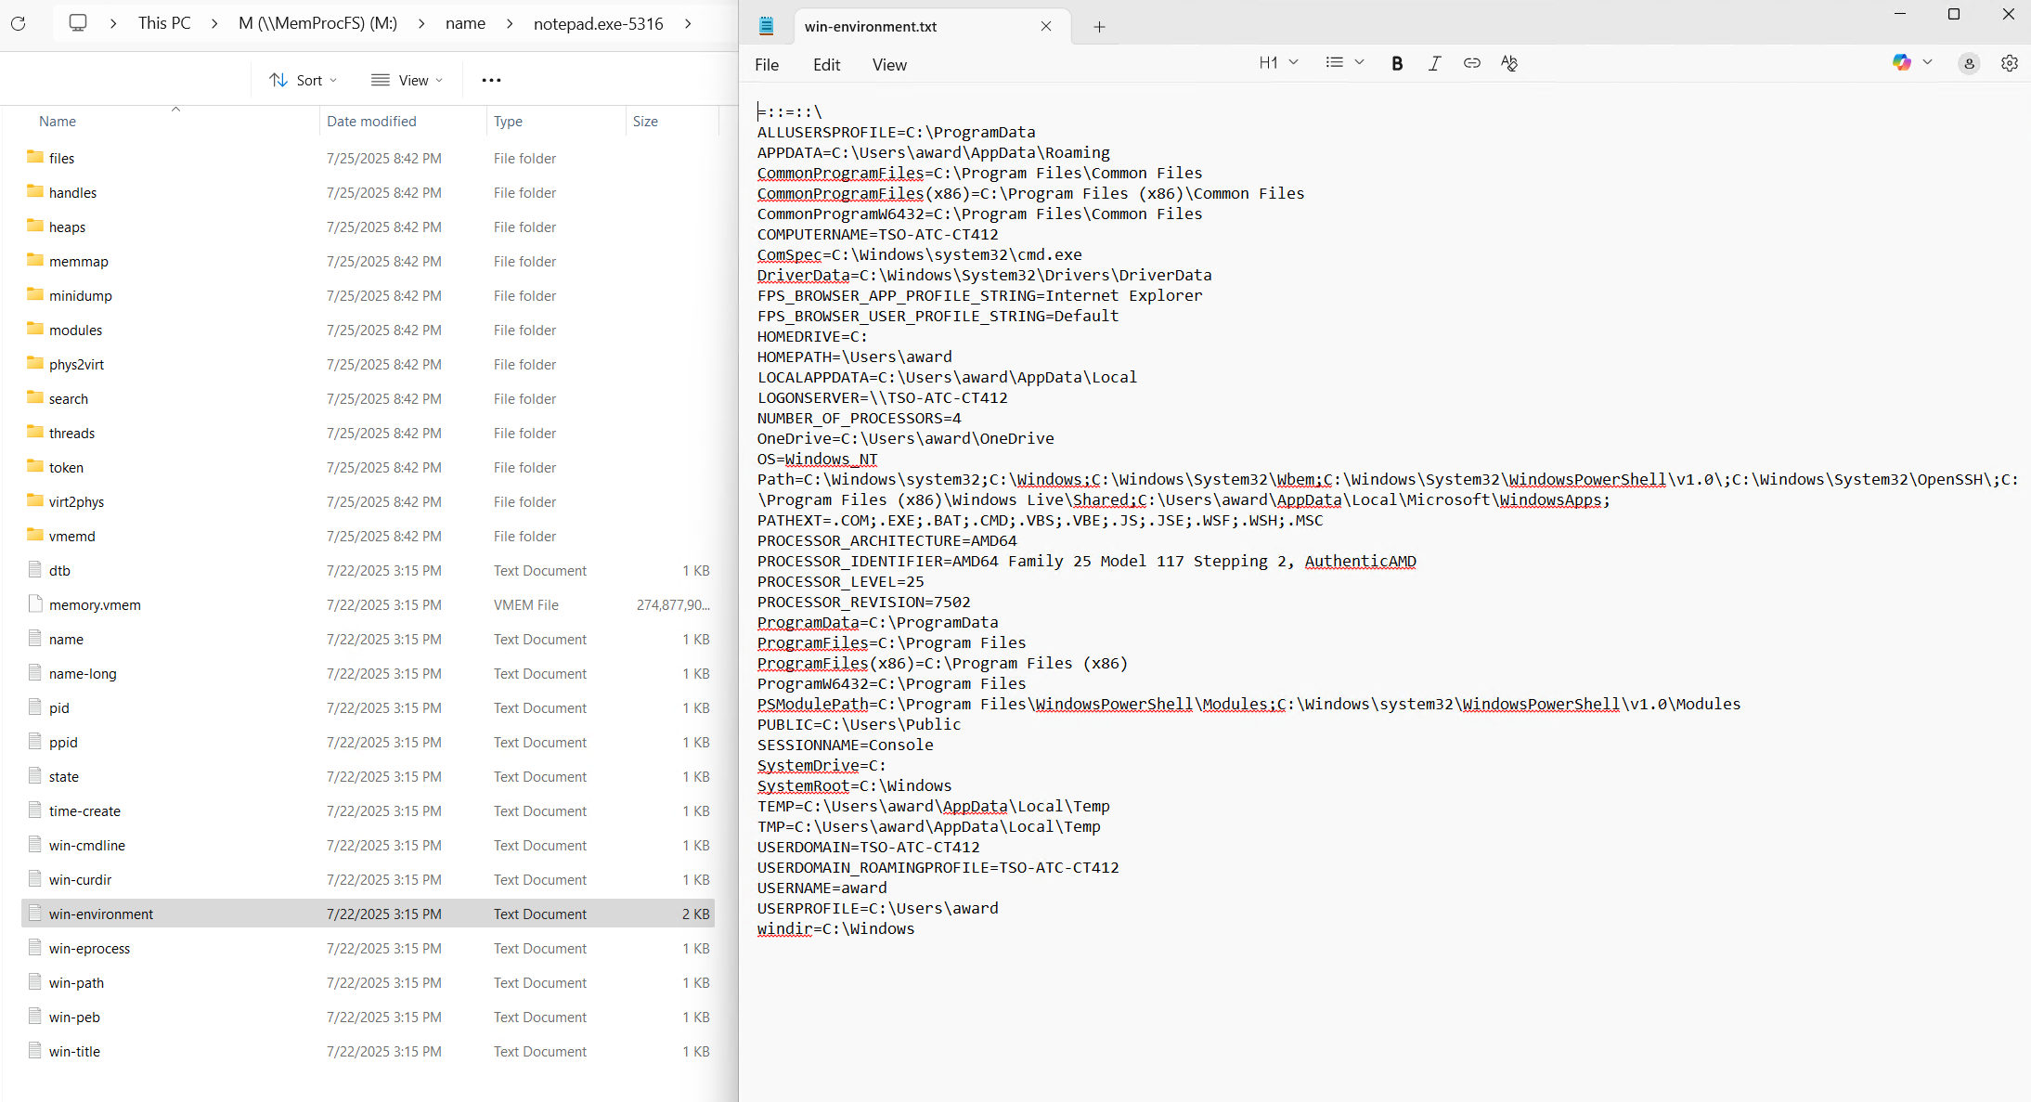Click the NUMBER_OF_PROCESSORS=4 line
2031x1102 pixels.
(859, 418)
